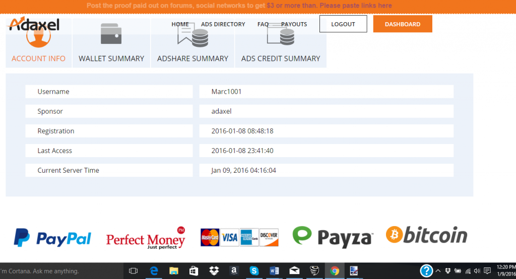
Task: Click the American Express card icon
Action: [249, 237]
